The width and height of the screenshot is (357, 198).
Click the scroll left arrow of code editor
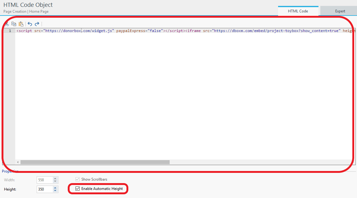pos(18,162)
